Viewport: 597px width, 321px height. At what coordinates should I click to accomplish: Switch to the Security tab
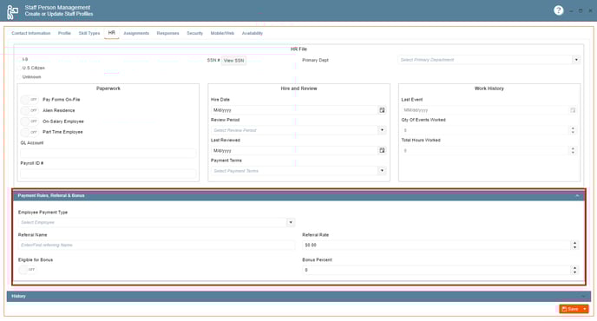point(194,33)
